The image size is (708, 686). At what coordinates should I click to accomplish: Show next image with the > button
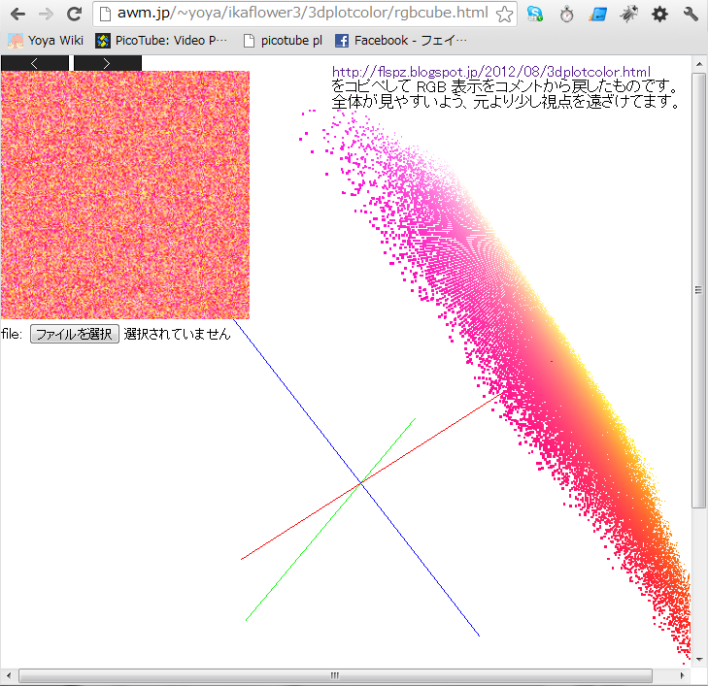pos(108,63)
